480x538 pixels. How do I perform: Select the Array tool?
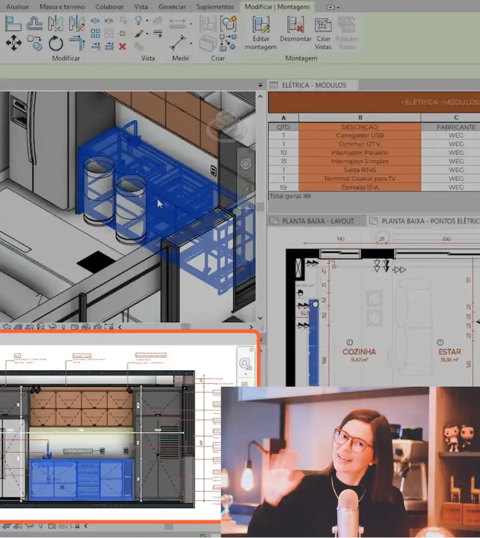click(x=95, y=33)
